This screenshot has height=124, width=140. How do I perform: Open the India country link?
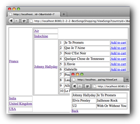(x=13, y=99)
